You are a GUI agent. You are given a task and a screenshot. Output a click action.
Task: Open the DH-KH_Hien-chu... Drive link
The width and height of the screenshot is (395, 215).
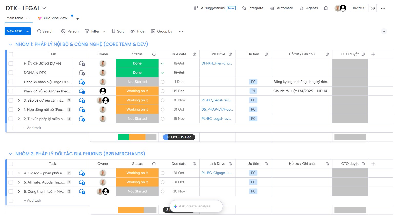point(217,63)
